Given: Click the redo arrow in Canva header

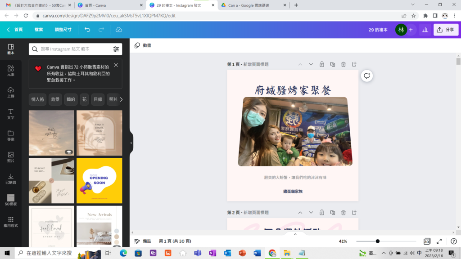Looking at the screenshot, I should (101, 30).
